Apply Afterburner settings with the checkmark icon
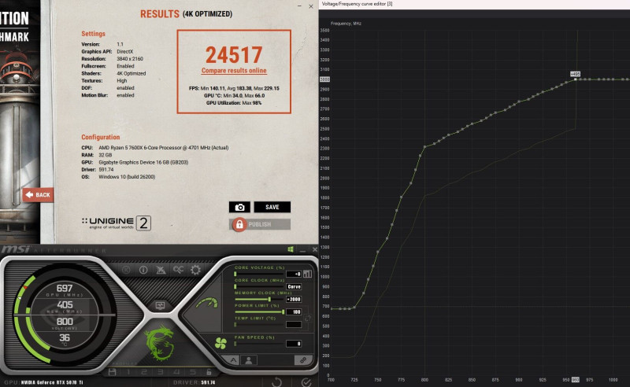The width and height of the screenshot is (630, 387). click(306, 381)
